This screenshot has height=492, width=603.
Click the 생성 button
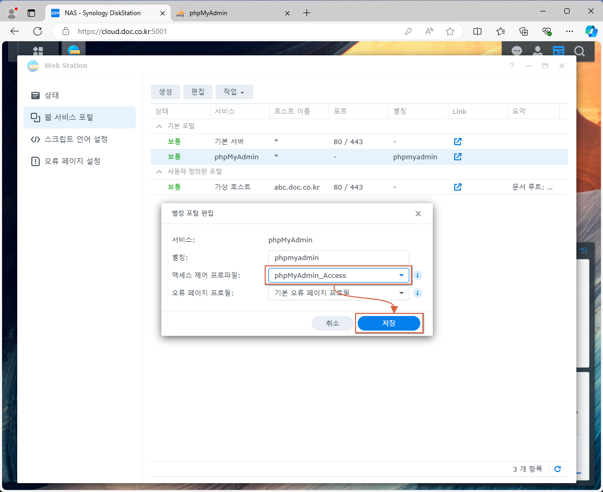tap(165, 92)
